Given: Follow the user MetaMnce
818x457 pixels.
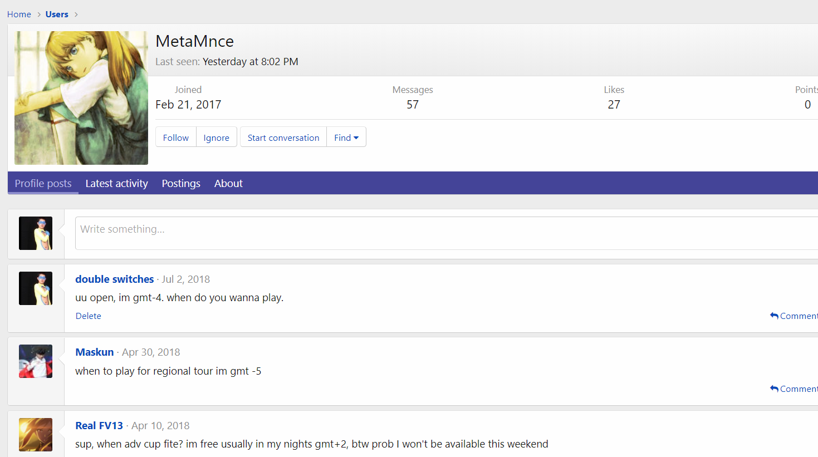Looking at the screenshot, I should 176,137.
